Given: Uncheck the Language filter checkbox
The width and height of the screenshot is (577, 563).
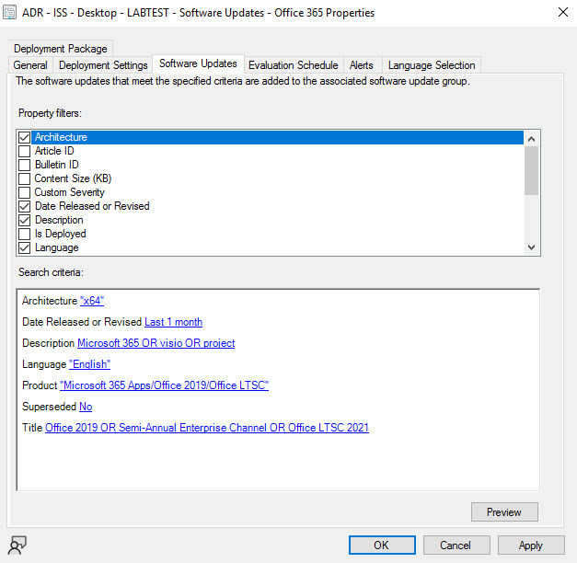Looking at the screenshot, I should [x=24, y=248].
